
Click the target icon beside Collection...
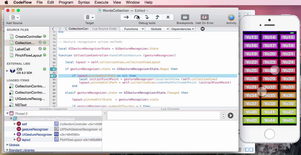[x=40, y=43]
